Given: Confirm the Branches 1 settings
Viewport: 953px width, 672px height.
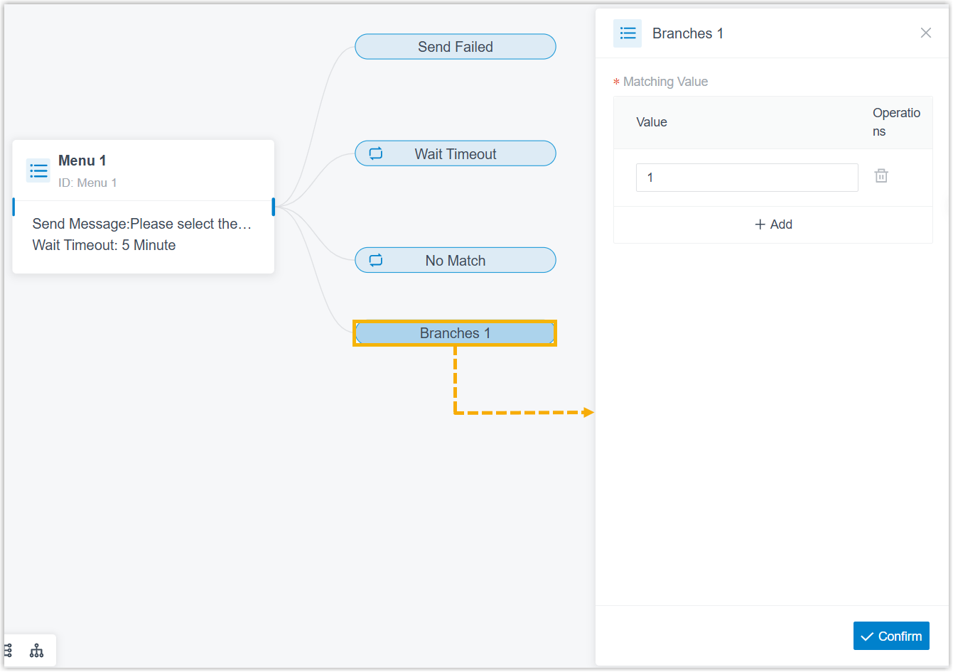Looking at the screenshot, I should (891, 636).
